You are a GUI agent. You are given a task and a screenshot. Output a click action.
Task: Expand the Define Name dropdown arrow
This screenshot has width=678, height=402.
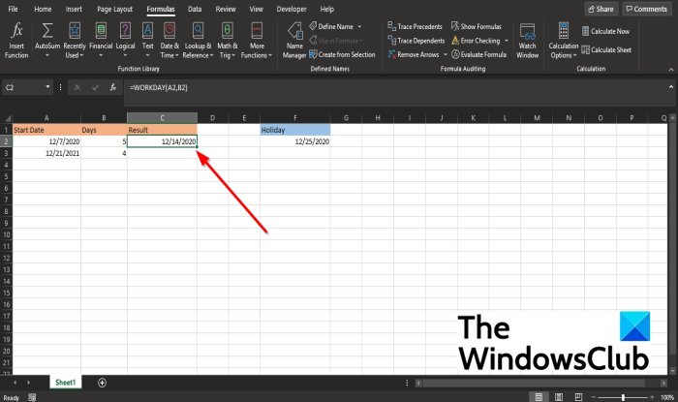click(359, 26)
